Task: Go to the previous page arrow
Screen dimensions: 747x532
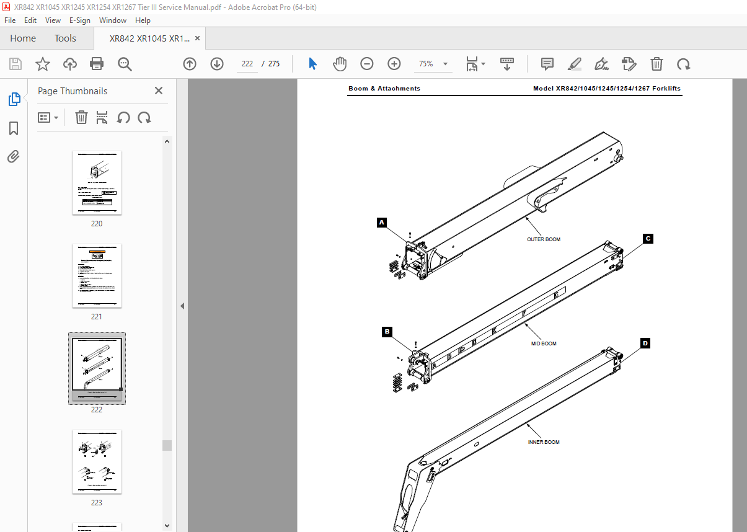Action: [190, 64]
